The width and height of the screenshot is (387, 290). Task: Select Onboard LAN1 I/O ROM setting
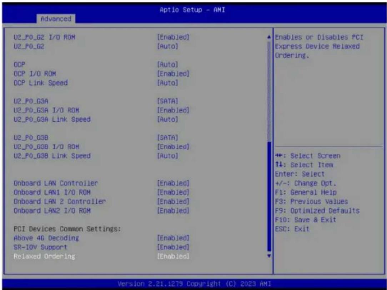pyautogui.click(x=52, y=192)
